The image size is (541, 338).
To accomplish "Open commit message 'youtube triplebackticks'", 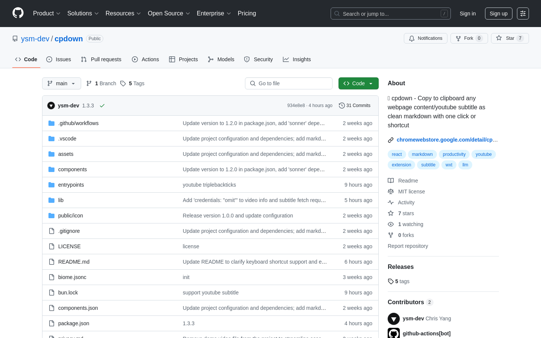I will (x=209, y=185).
